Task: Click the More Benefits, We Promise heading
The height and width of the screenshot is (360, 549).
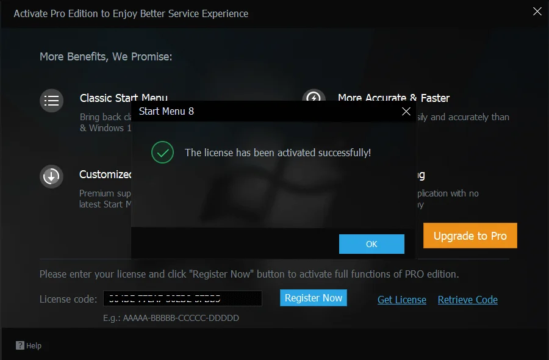Action: click(106, 57)
